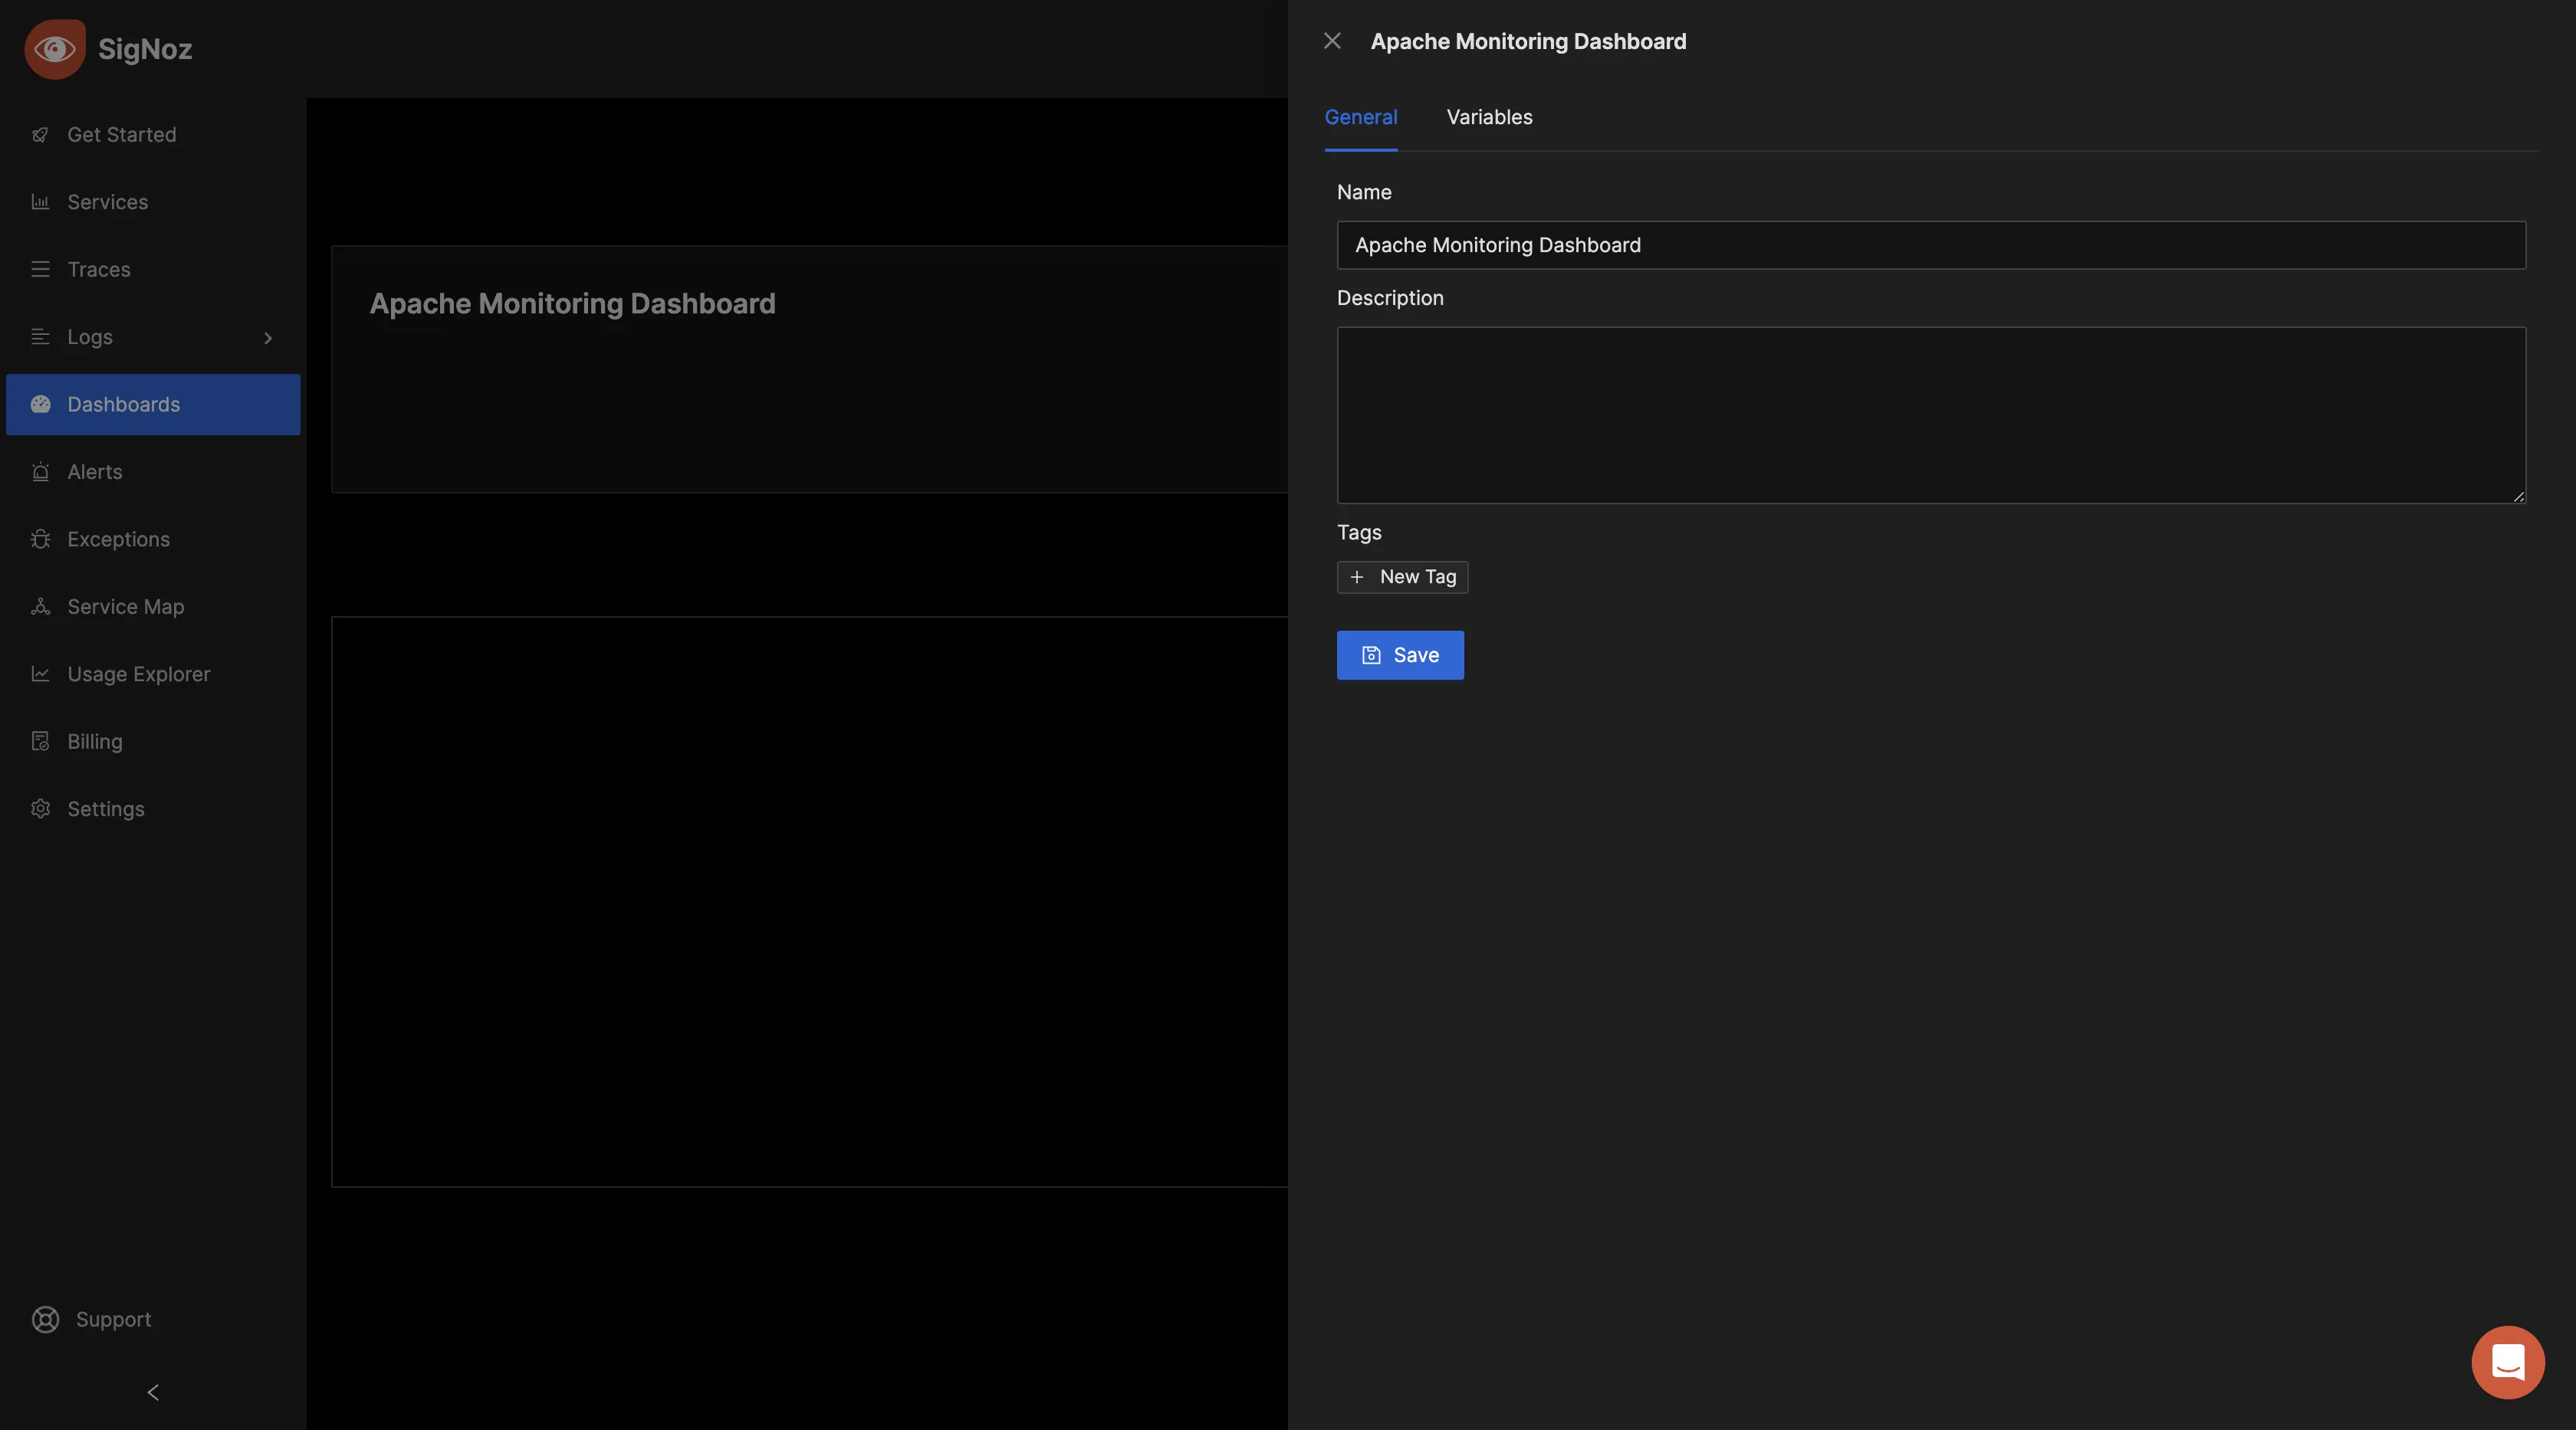The width and height of the screenshot is (2576, 1430).
Task: Open the Exceptions page
Action: pyautogui.click(x=153, y=540)
